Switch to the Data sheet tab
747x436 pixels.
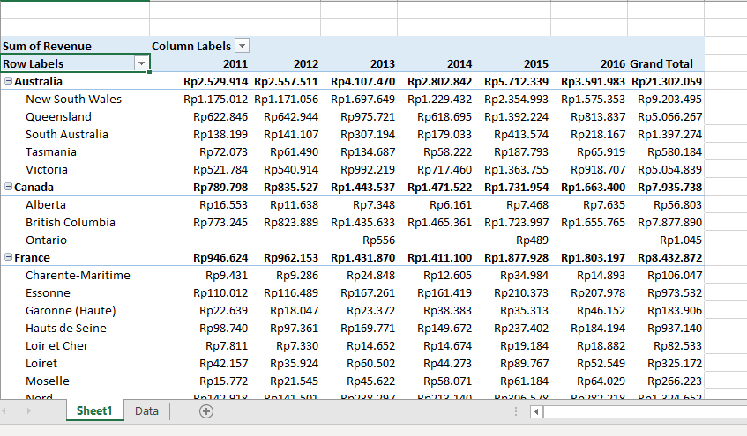coord(146,411)
